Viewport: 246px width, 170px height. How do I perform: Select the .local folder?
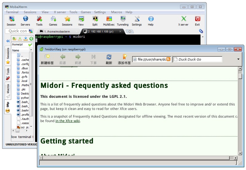click(x=23, y=81)
